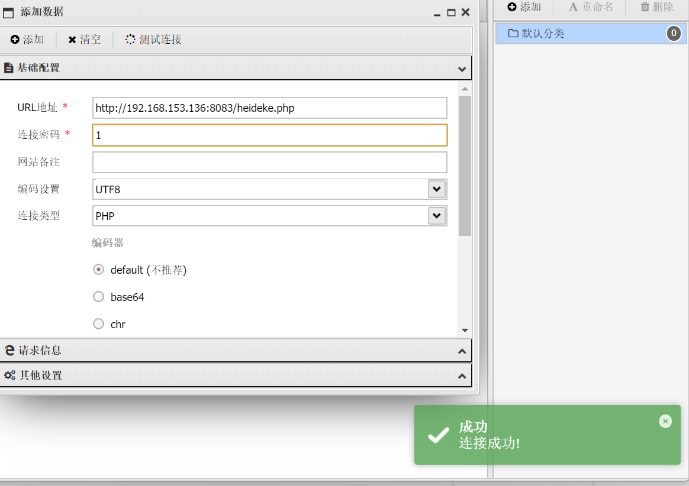689x486 pixels.
Task: Click the window icon beside the 添加数据 title
Action: pos(8,12)
